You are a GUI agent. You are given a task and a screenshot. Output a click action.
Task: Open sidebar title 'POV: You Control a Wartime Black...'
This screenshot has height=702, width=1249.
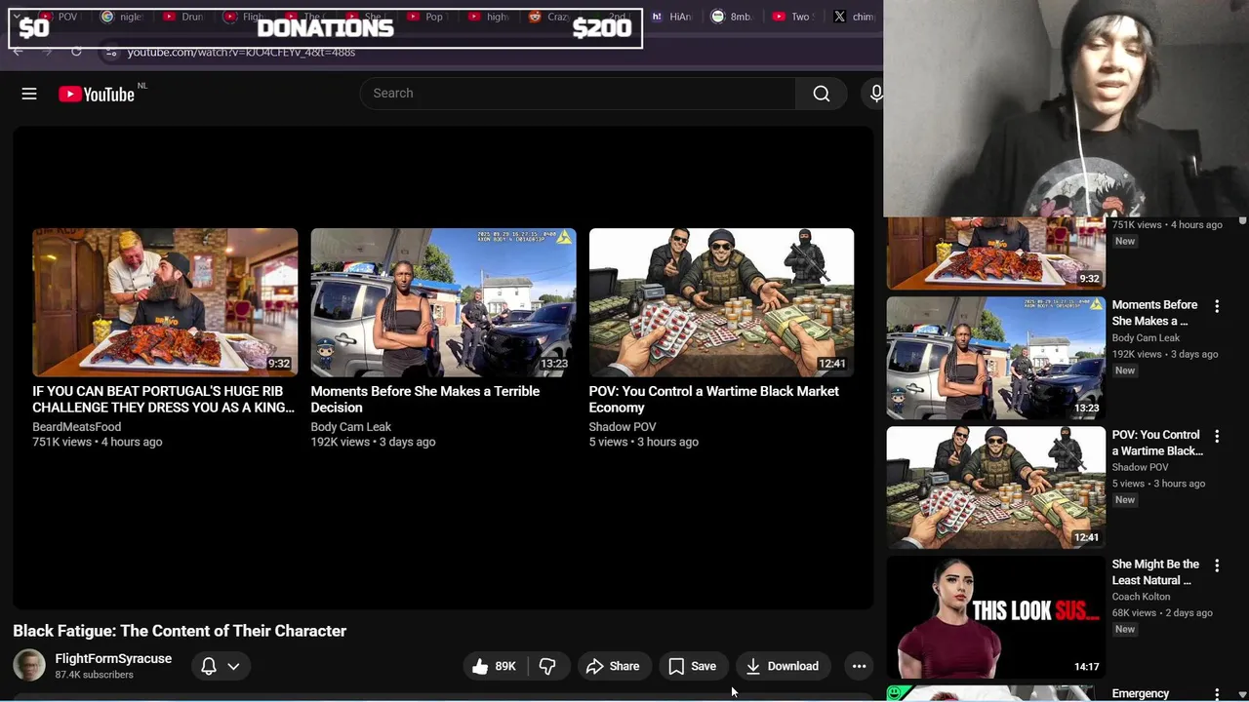click(x=1157, y=443)
